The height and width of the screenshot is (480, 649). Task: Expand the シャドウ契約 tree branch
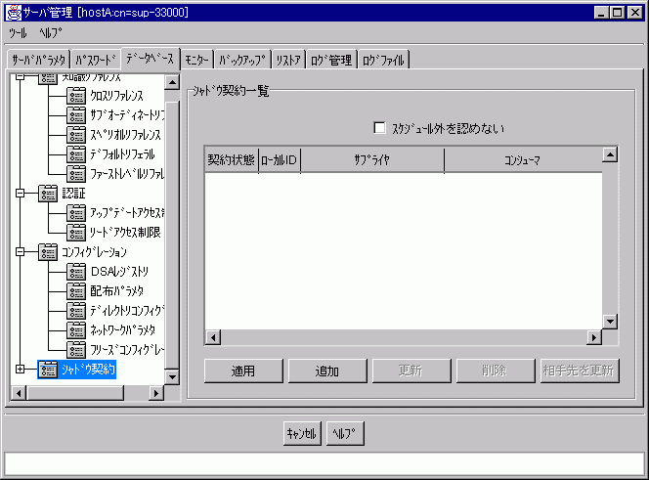[20, 369]
